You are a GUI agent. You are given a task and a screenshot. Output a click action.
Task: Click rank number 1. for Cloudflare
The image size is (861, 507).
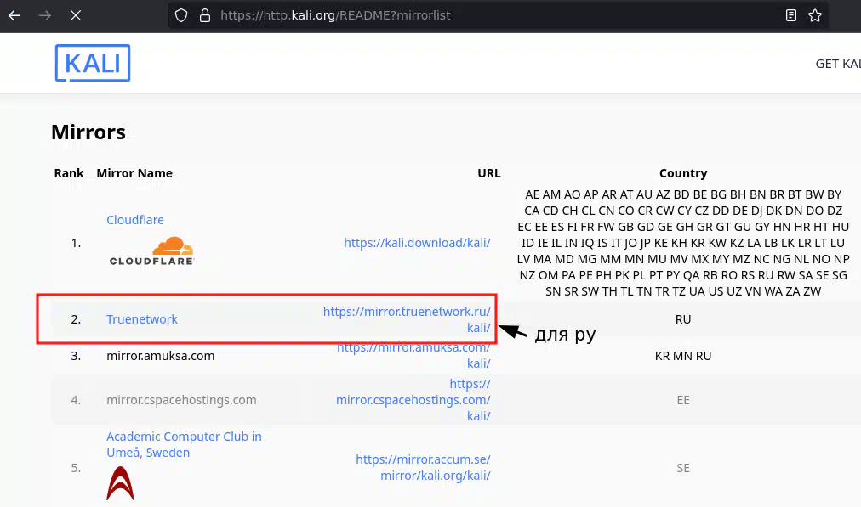(76, 243)
